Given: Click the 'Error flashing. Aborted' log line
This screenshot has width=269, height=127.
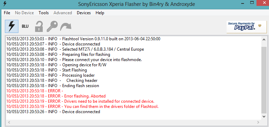Looking at the screenshot, I should (x=56, y=96).
